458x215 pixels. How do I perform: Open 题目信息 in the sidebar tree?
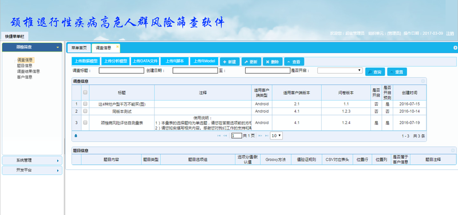coord(25,66)
